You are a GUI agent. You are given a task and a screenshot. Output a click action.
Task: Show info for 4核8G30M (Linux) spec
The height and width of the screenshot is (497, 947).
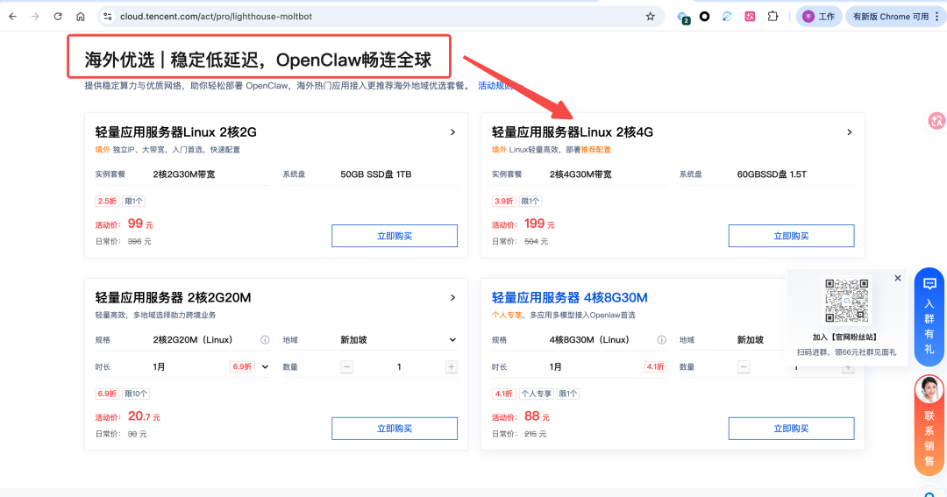[x=662, y=340]
